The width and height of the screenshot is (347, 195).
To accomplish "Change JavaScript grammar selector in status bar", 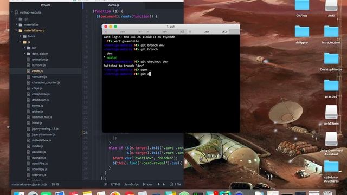I will 131,184.
